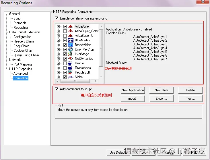Open the Protocols settings page
This screenshot has height=160, width=210.
pos(20,23)
